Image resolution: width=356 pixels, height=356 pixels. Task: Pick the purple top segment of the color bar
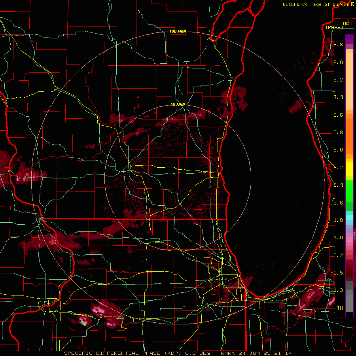tap(349, 40)
